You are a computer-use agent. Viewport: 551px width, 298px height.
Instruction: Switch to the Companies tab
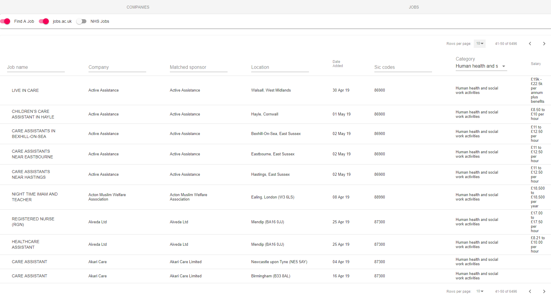(x=138, y=7)
